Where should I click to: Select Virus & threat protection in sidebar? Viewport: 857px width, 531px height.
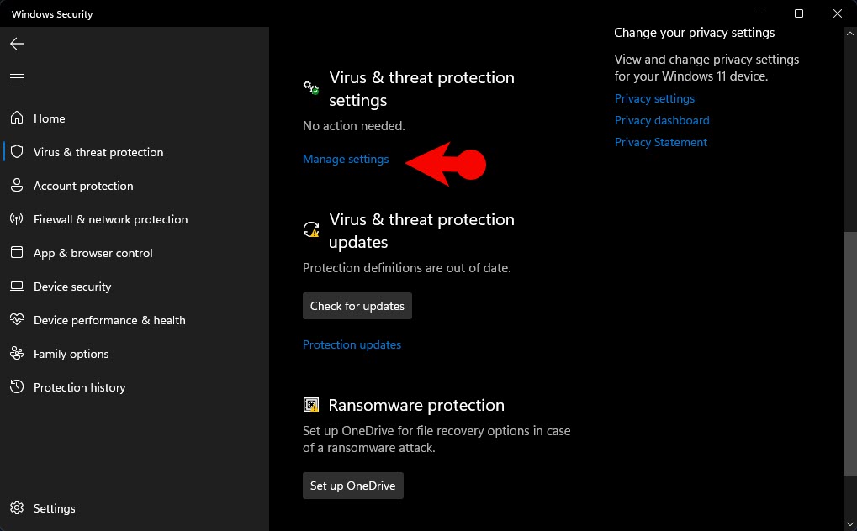98,152
